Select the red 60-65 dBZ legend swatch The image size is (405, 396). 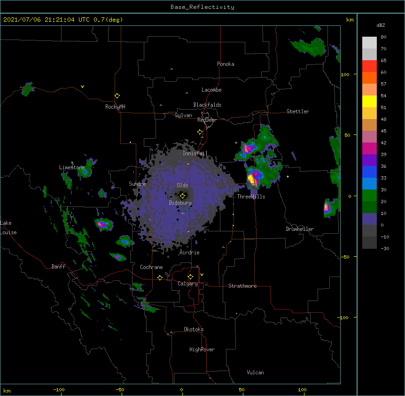coord(369,66)
